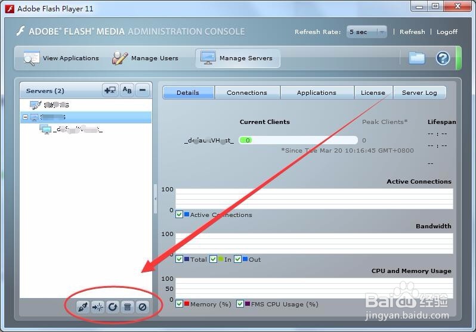This screenshot has height=332, width=476.
Task: Click the CPU and Memory Usage title
Action: pos(412,271)
